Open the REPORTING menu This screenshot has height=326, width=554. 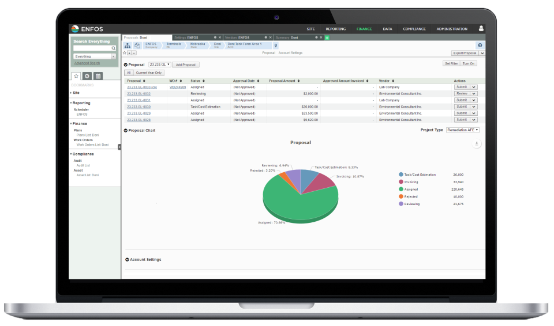point(336,29)
